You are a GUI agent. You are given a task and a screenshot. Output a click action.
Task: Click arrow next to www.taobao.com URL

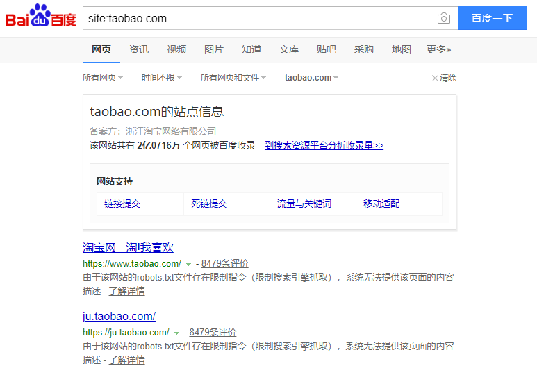(188, 265)
